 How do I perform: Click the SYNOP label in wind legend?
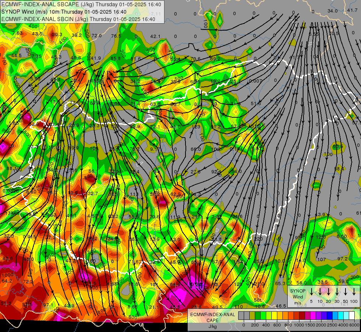tap(298, 291)
